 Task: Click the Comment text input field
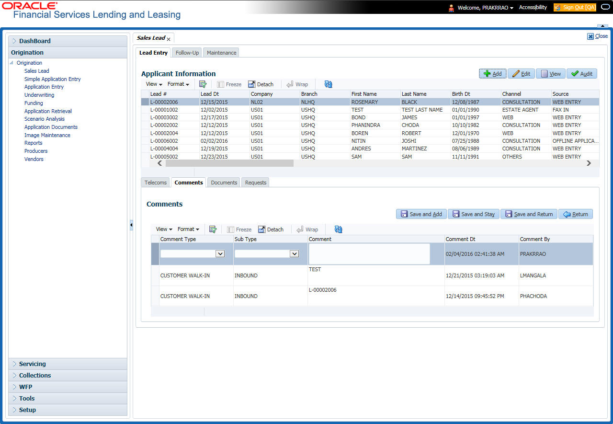point(369,254)
